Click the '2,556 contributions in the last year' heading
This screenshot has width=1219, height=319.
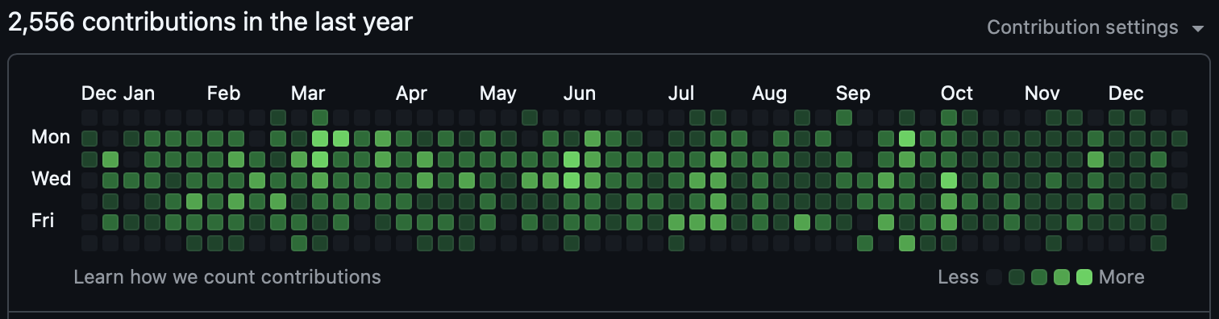pos(210,23)
